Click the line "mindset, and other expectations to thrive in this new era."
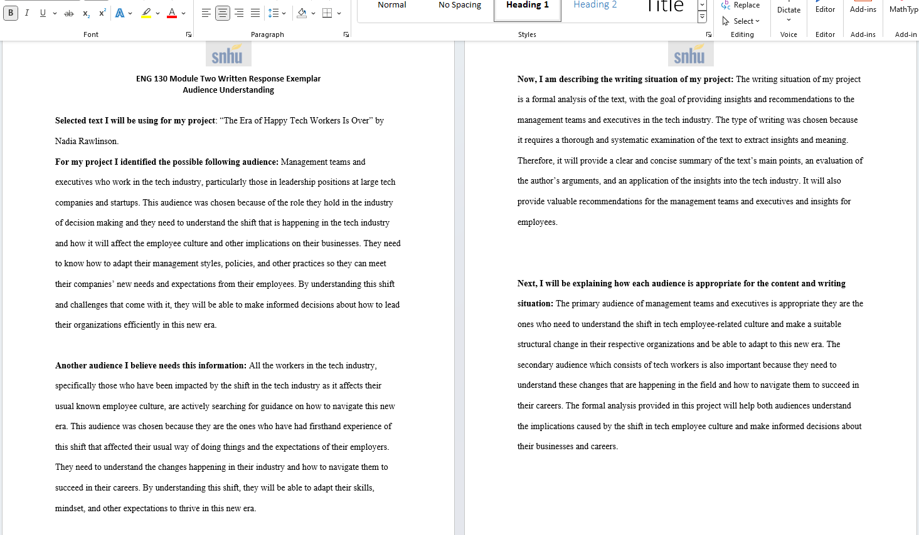Screen dimensions: 919x535 coord(156,509)
